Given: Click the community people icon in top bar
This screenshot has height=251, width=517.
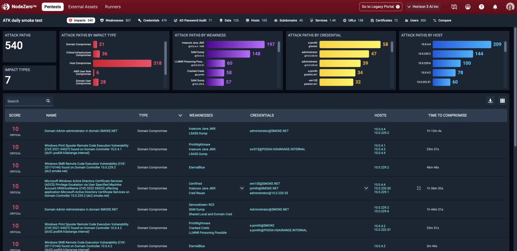Looking at the screenshot, I should [468, 7].
